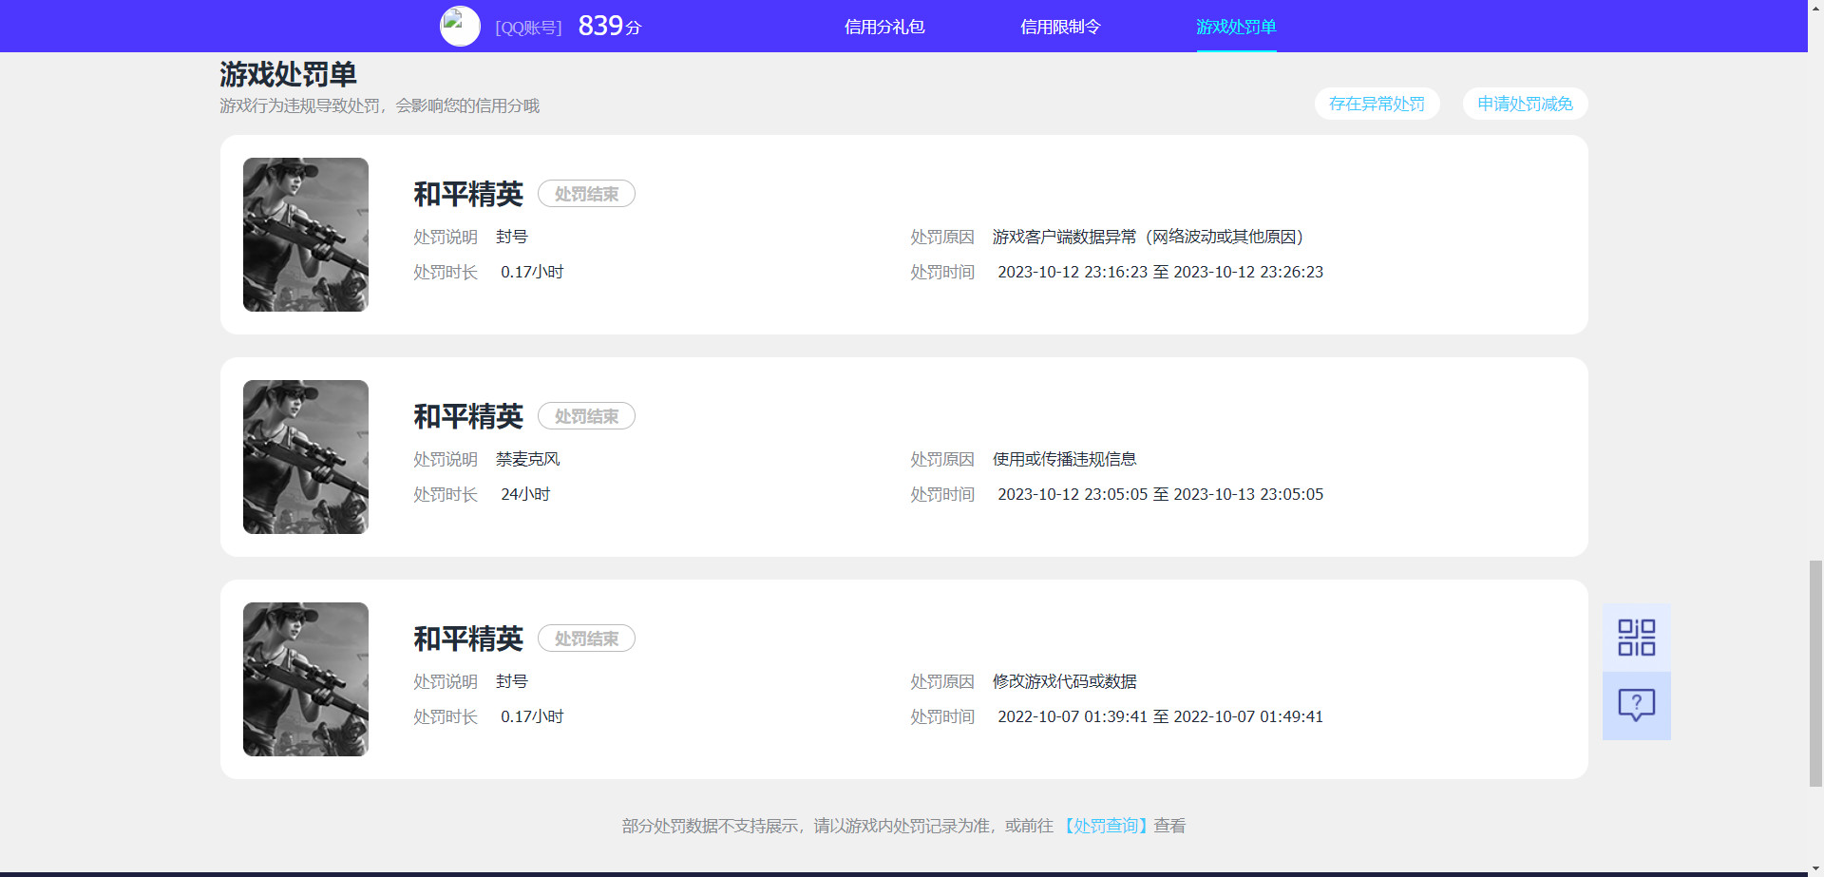Click the user avatar in the header
The width and height of the screenshot is (1824, 877).
[460, 26]
